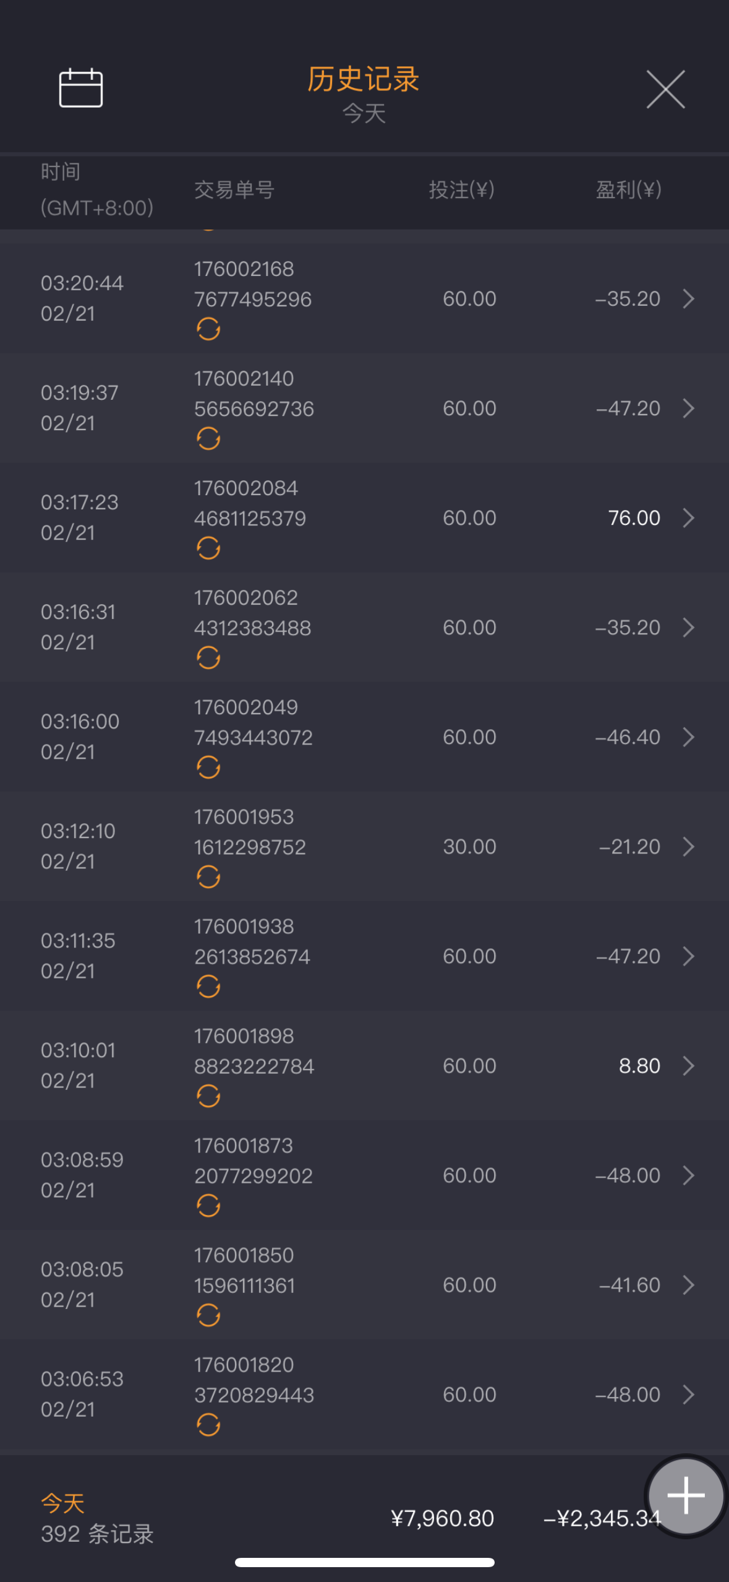This screenshot has height=1582, width=729.
Task: Expand details chevron for the 8.80 profit row
Action: (688, 1066)
